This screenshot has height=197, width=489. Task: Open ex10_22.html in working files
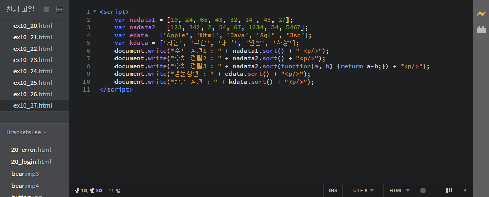click(x=33, y=49)
